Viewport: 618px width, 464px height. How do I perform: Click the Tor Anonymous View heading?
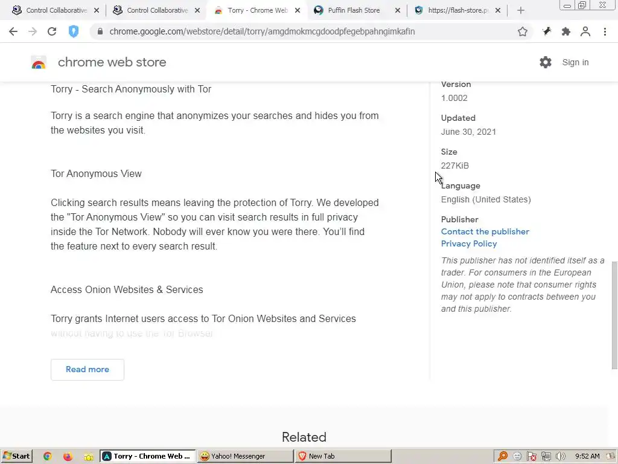[x=96, y=174]
